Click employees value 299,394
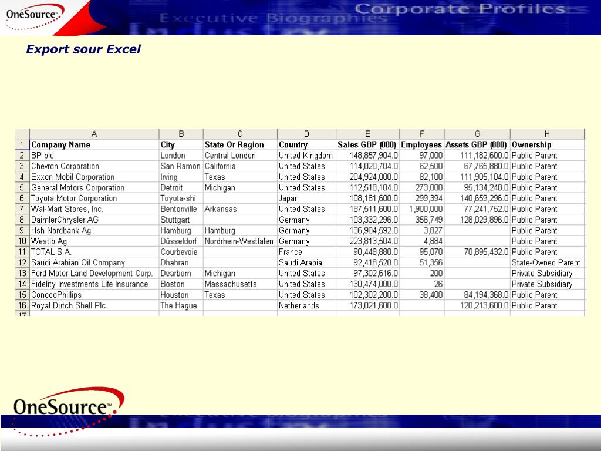The height and width of the screenshot is (451, 601). click(x=421, y=198)
